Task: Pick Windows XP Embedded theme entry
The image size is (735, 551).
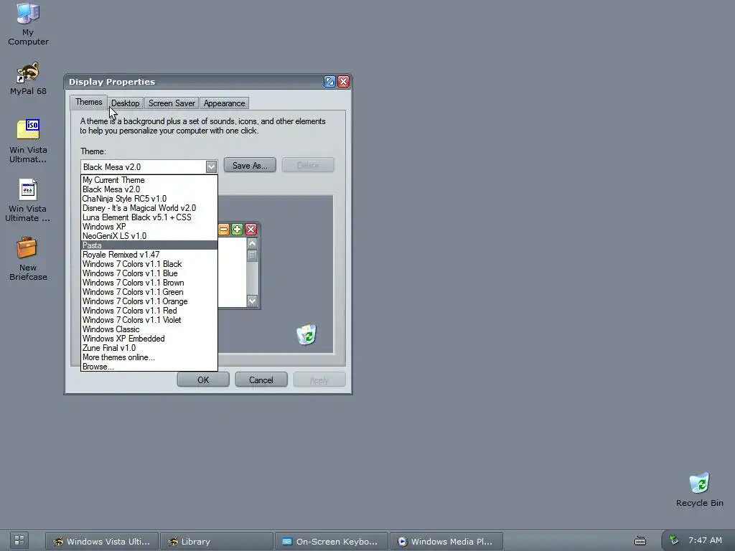Action: (x=149, y=339)
